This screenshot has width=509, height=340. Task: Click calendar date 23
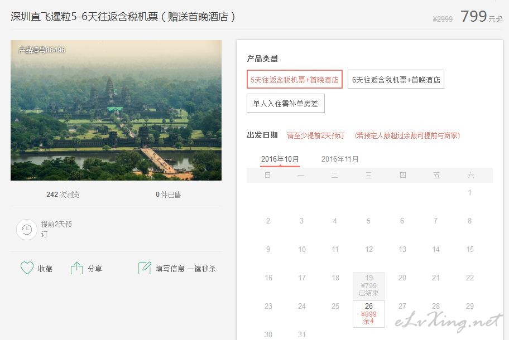pos(268,307)
